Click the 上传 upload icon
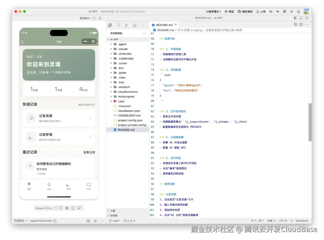324x240 pixels. click(257, 11)
